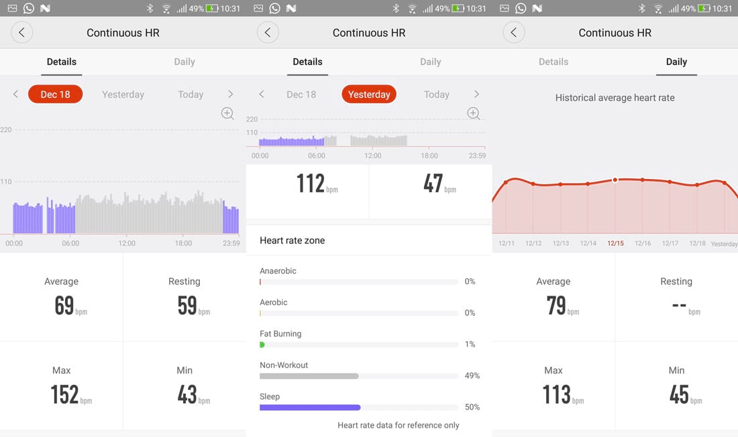Tap the Fat Burning zone progress bar

click(x=359, y=345)
